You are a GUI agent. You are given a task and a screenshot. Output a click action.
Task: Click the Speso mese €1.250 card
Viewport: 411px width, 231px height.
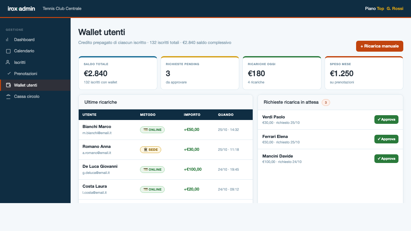[364, 73]
